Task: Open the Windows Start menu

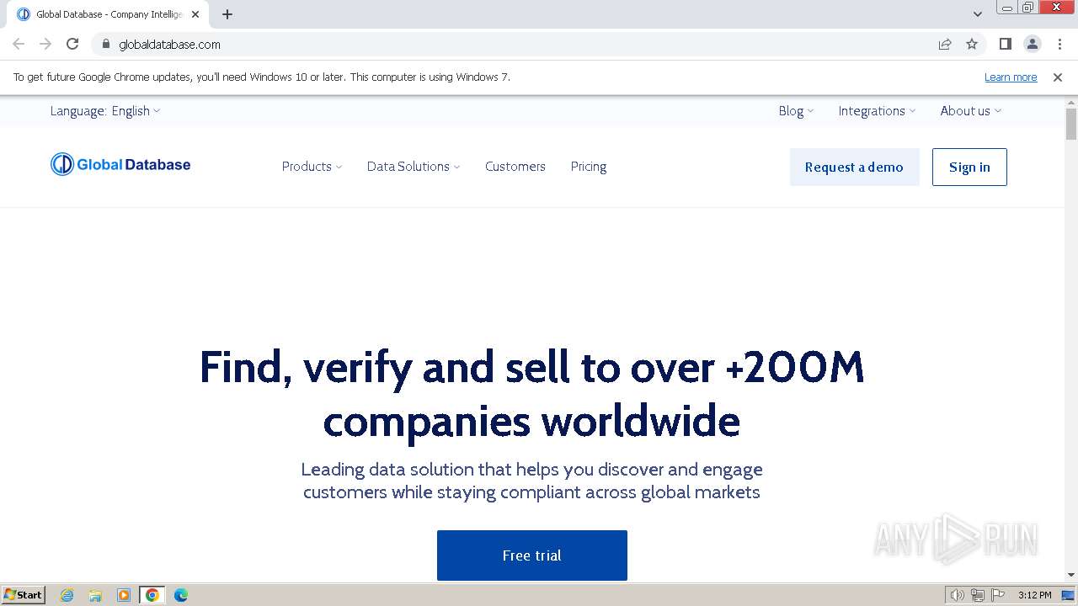Action: 23,595
